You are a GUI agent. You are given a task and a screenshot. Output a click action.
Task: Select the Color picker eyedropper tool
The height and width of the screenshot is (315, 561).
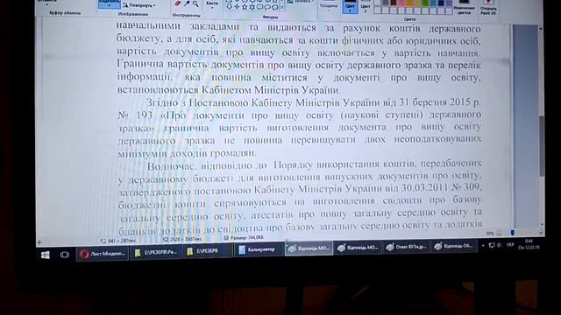click(187, 3)
